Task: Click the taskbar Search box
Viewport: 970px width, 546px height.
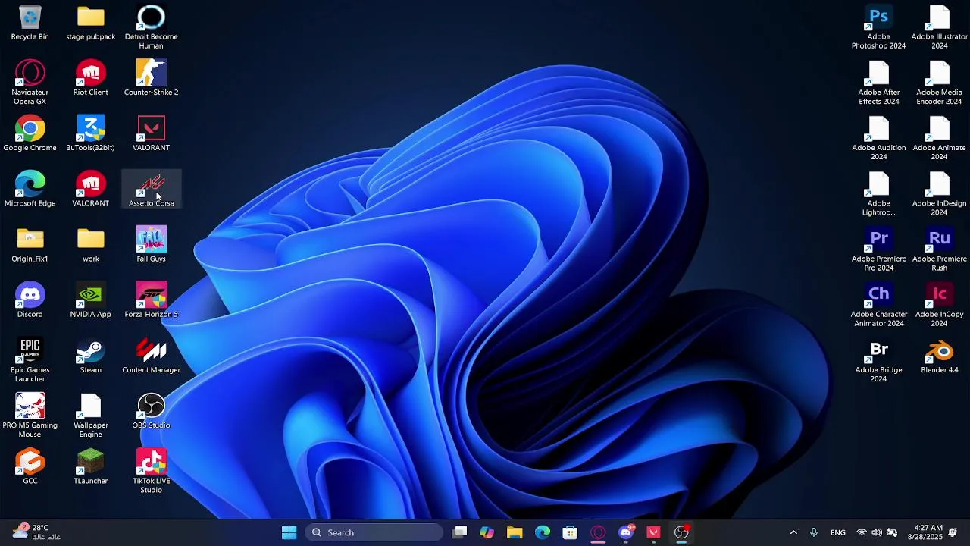Action: (x=374, y=532)
